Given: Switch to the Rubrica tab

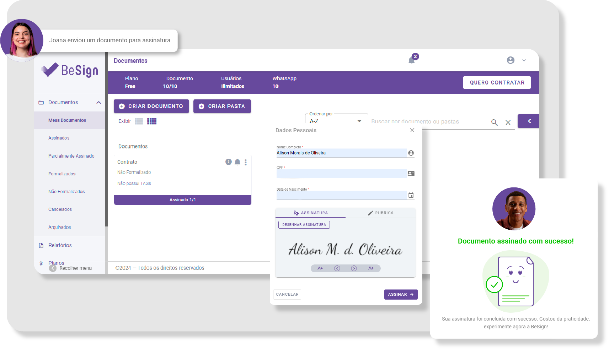Looking at the screenshot, I should [x=380, y=213].
